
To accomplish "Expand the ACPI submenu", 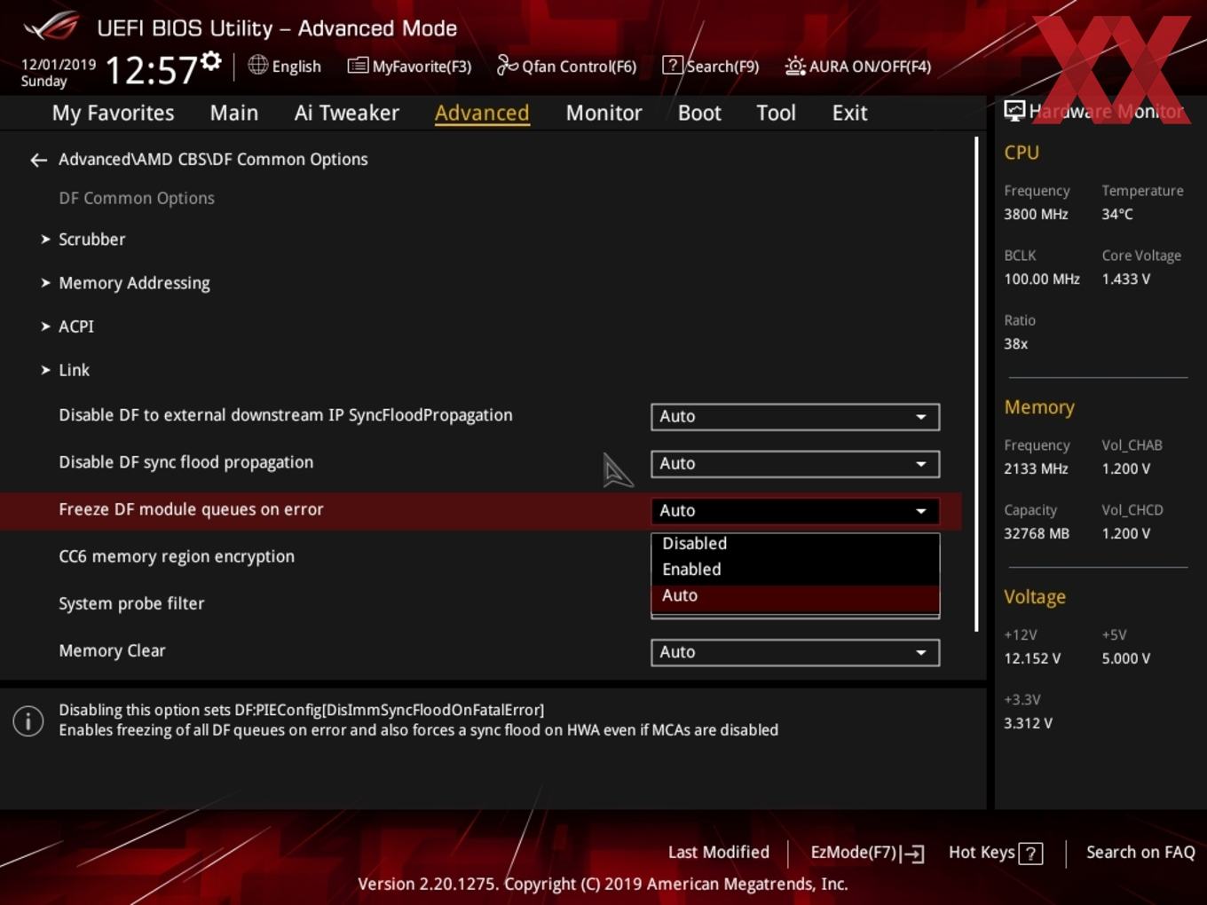I will 67,327.
